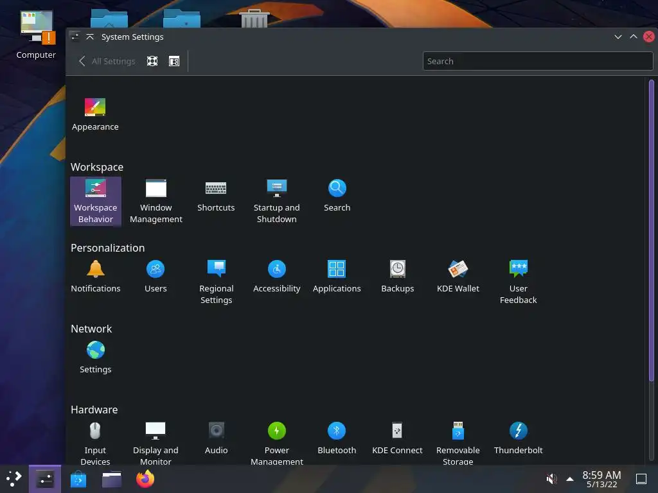Click the muted volume tray icon
The width and height of the screenshot is (658, 493).
[x=551, y=479]
